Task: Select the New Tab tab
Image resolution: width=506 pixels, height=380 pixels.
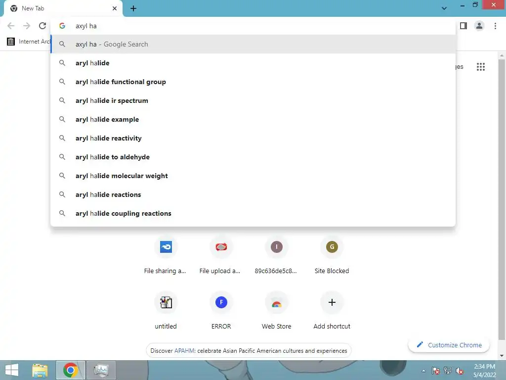Action: [63, 8]
